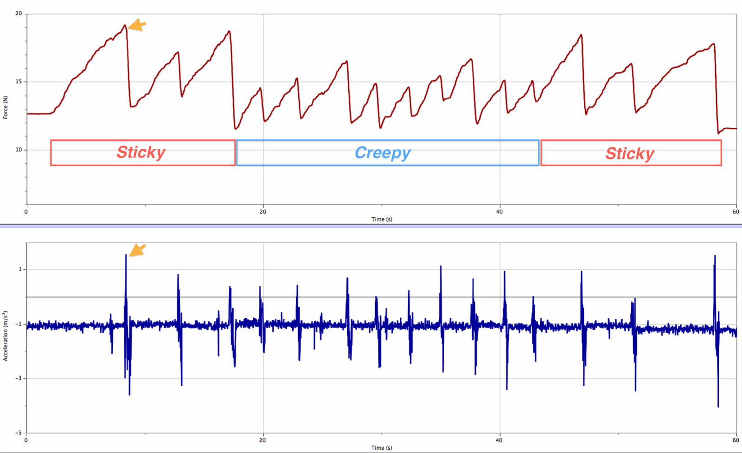Click the '20' tick on the force time axis

(x=262, y=211)
